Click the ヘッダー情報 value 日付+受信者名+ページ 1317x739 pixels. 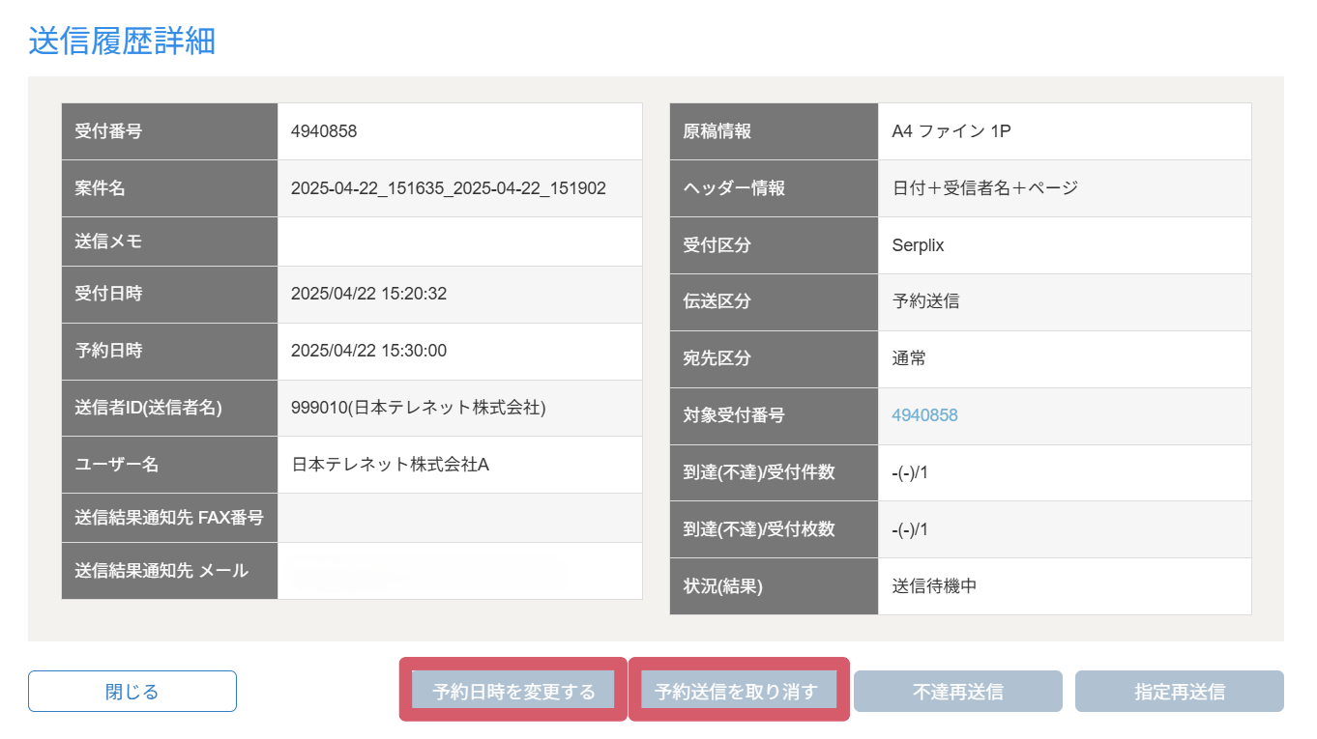pos(984,188)
